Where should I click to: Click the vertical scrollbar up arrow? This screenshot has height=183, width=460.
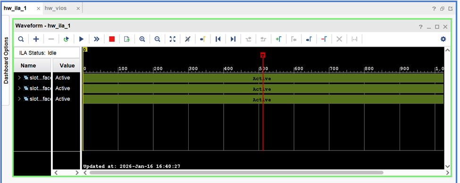(447, 50)
